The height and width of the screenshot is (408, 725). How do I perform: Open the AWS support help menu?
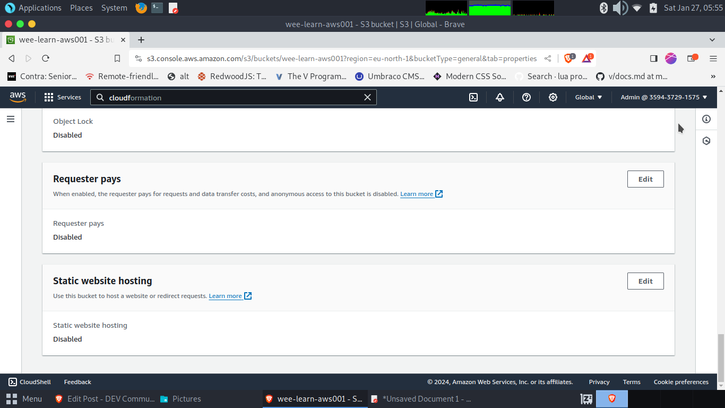click(x=527, y=97)
